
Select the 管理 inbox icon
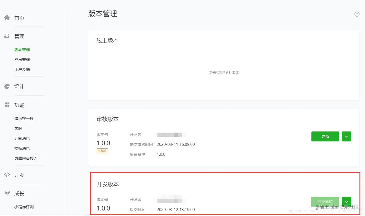[7, 36]
